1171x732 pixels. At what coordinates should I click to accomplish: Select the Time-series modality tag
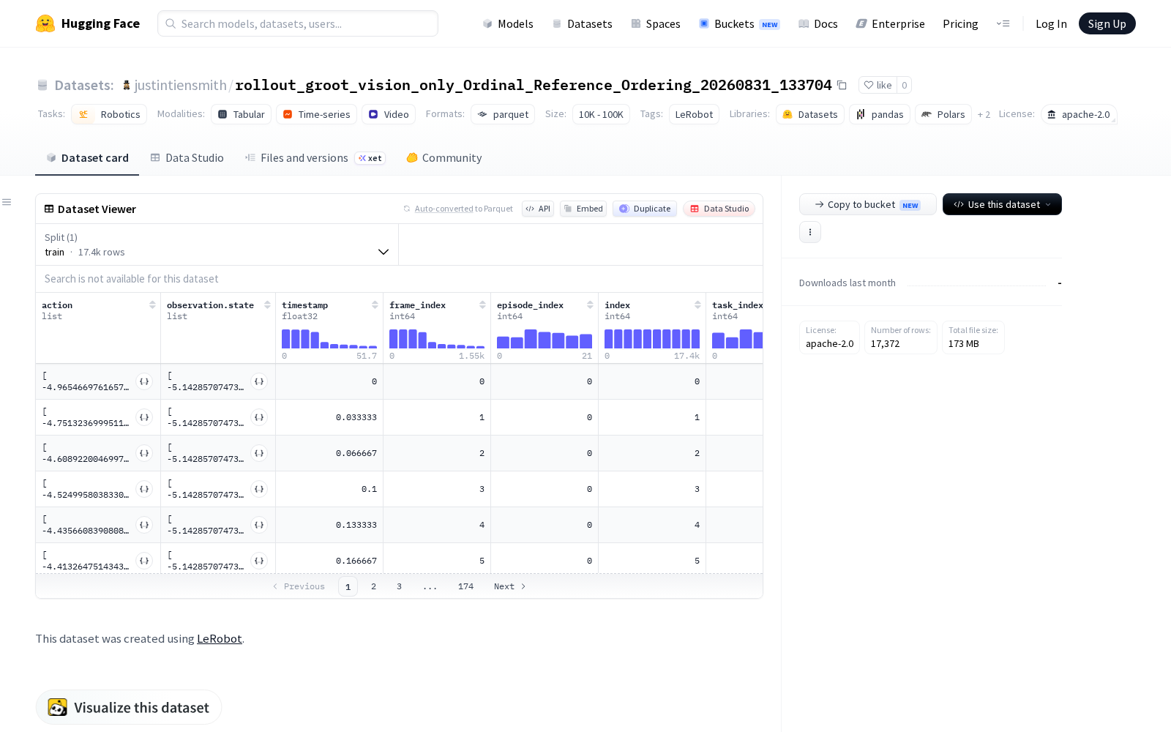pyautogui.click(x=317, y=114)
